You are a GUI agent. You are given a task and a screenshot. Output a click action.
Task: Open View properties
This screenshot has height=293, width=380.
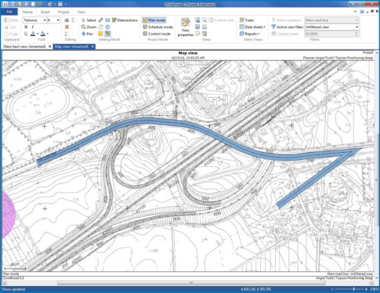coord(186,27)
